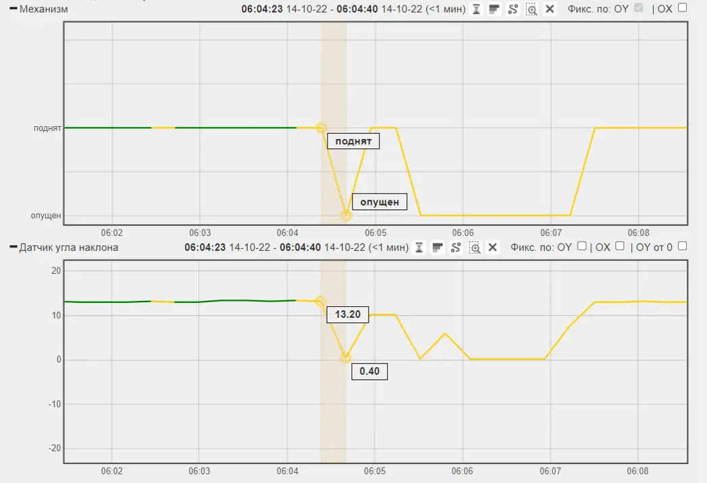Click bars icon in Датчик угла наклона header
This screenshot has width=707, height=483.
click(x=438, y=248)
